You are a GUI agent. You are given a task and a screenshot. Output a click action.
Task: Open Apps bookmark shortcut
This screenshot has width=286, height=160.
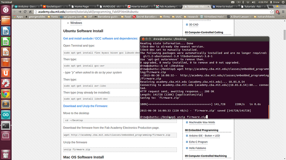point(18,17)
